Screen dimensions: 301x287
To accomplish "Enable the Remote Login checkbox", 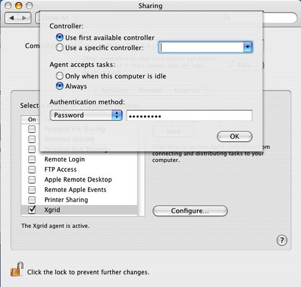I will [x=32, y=159].
